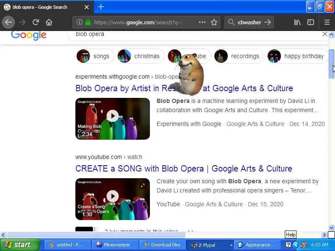This screenshot has width=335, height=251.
Task: Open the browser home page
Action: click(49, 22)
